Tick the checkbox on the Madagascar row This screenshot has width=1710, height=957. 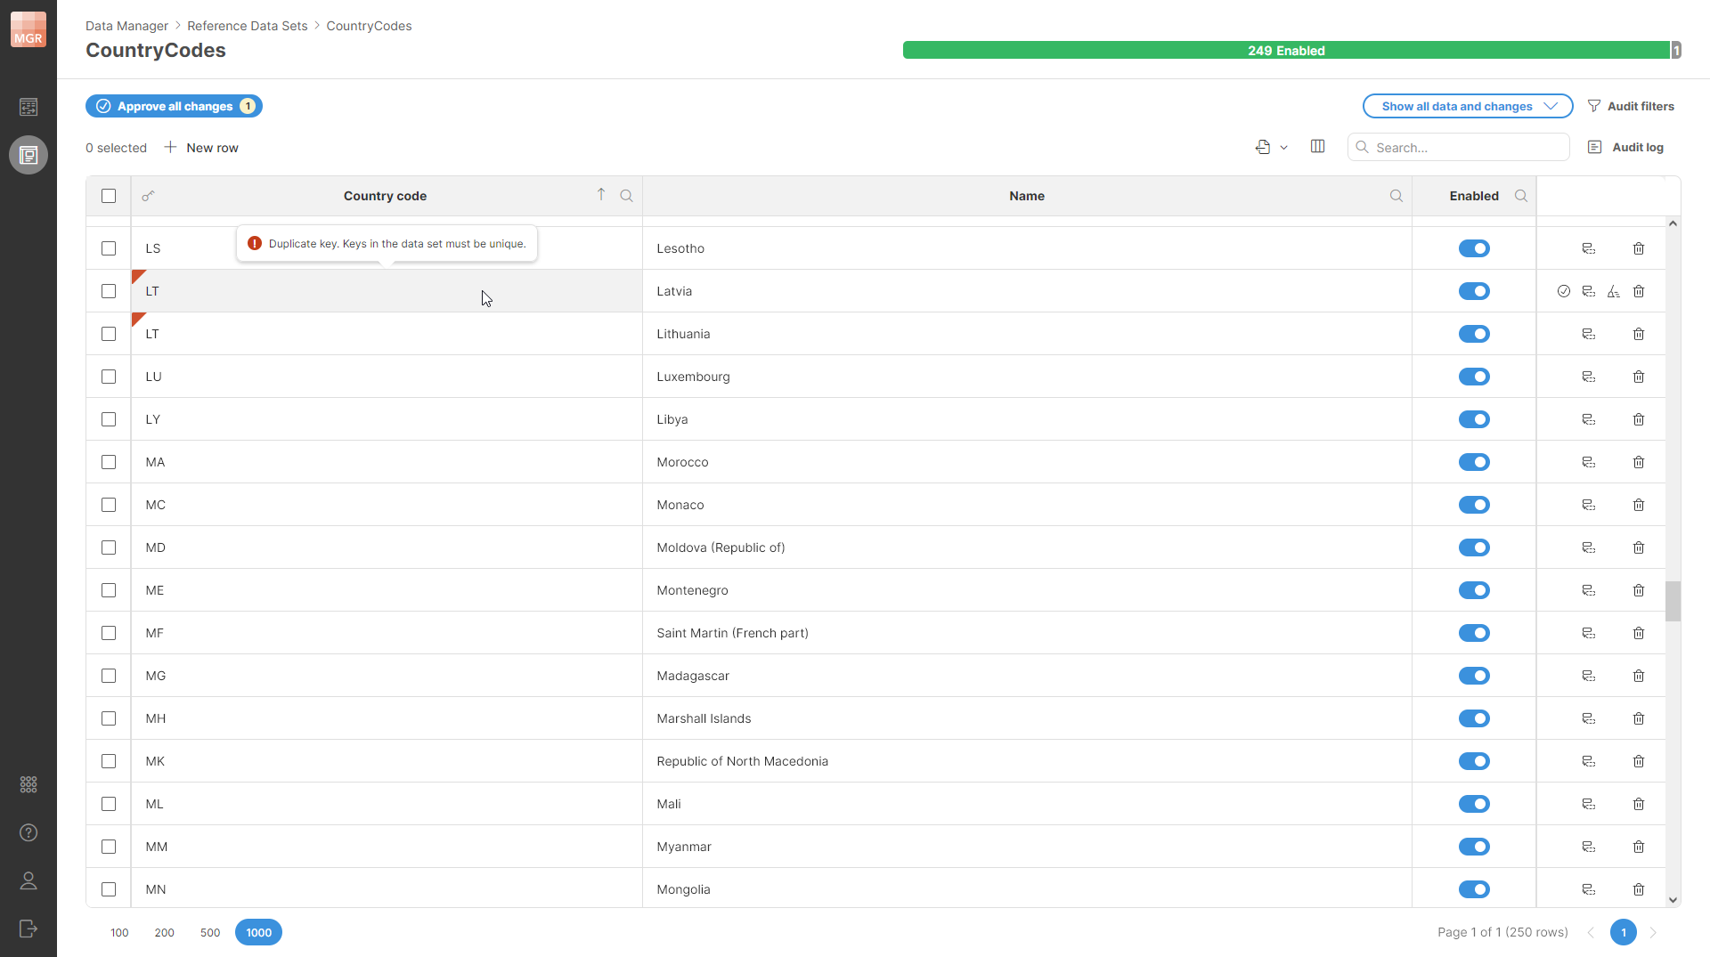[109, 676]
